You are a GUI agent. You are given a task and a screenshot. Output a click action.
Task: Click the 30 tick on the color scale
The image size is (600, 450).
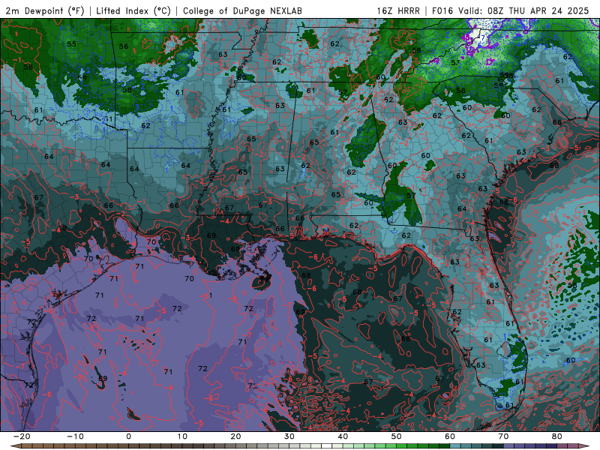click(289, 436)
